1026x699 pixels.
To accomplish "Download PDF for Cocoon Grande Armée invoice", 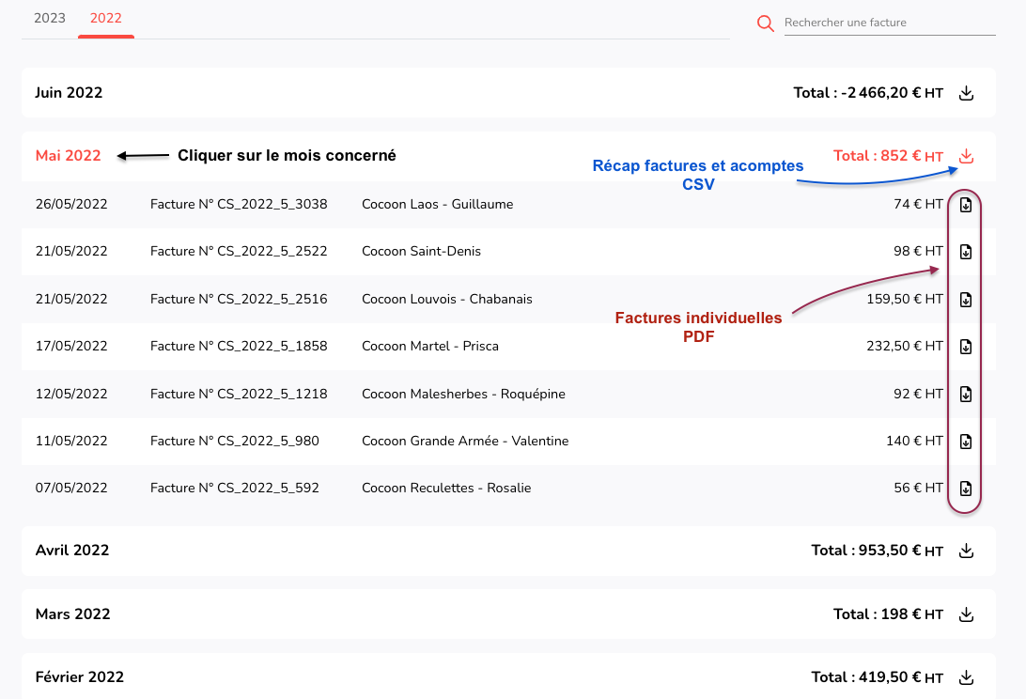I will point(965,442).
